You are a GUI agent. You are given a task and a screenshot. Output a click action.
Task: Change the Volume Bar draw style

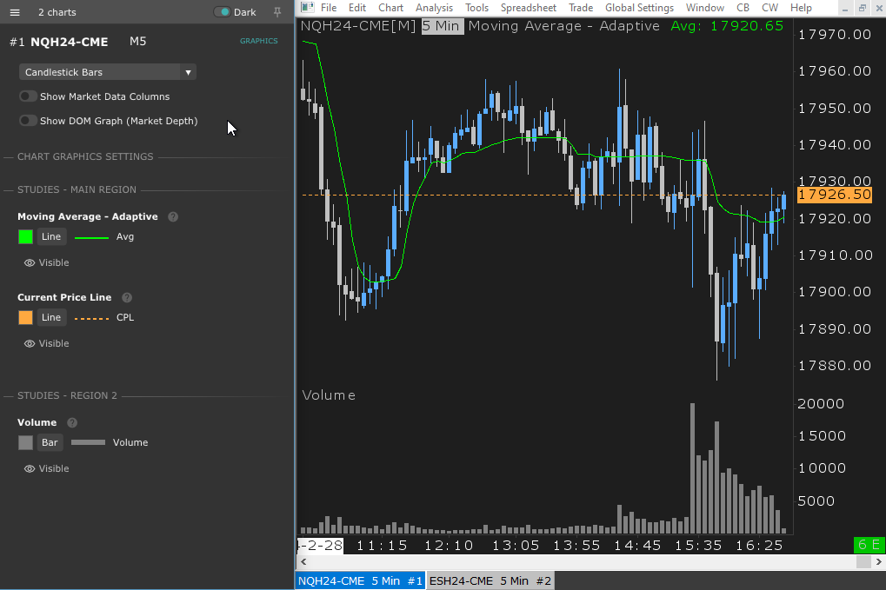tap(50, 442)
